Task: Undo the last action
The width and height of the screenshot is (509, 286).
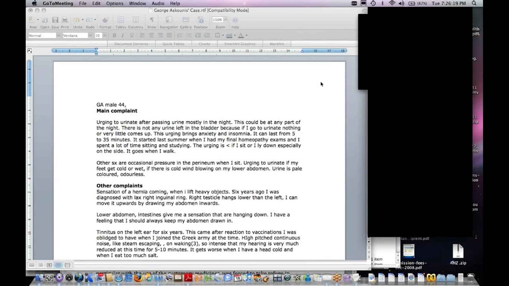Action: pyautogui.click(x=77, y=21)
